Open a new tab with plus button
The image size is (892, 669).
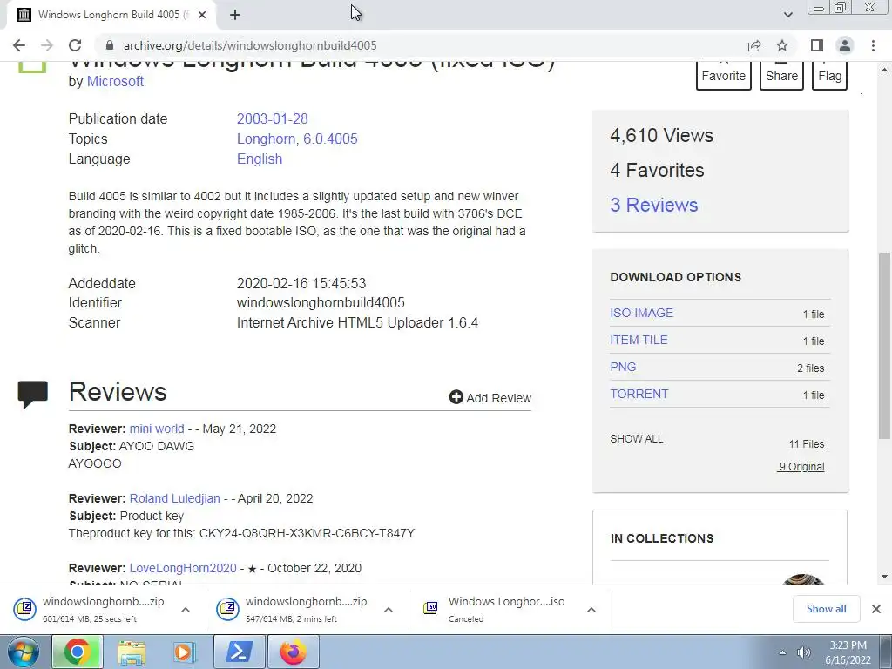235,15
